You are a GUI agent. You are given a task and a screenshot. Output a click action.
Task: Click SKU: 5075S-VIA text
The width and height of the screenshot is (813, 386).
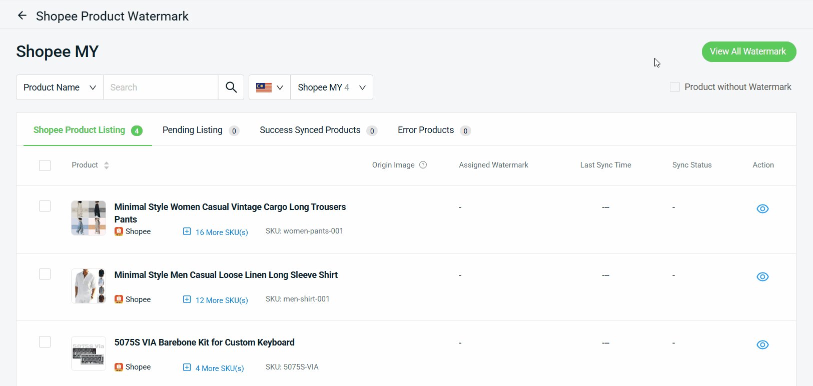[292, 367]
